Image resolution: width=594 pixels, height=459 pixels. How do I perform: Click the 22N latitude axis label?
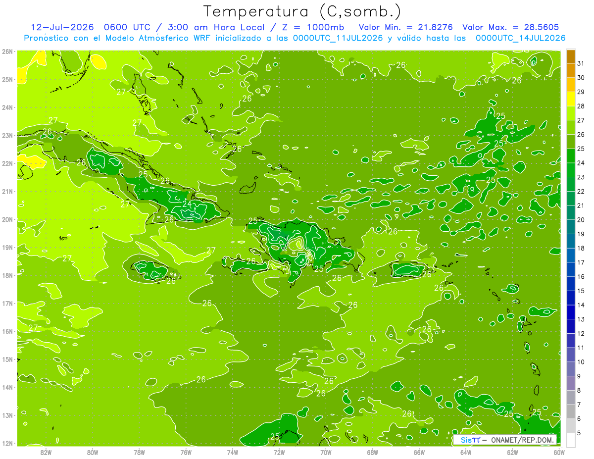point(7,163)
